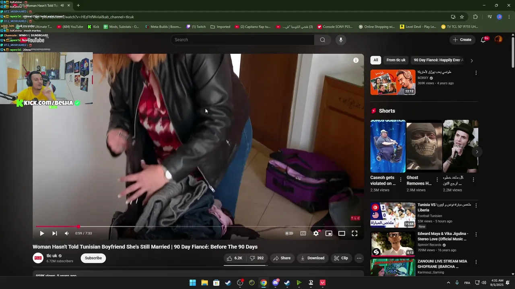Select the All filter chip
This screenshot has height=289, width=515.
(x=375, y=60)
